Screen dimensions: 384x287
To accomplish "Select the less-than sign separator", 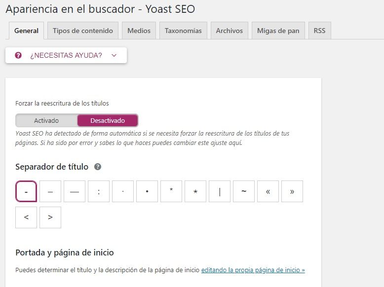I will point(26,217).
